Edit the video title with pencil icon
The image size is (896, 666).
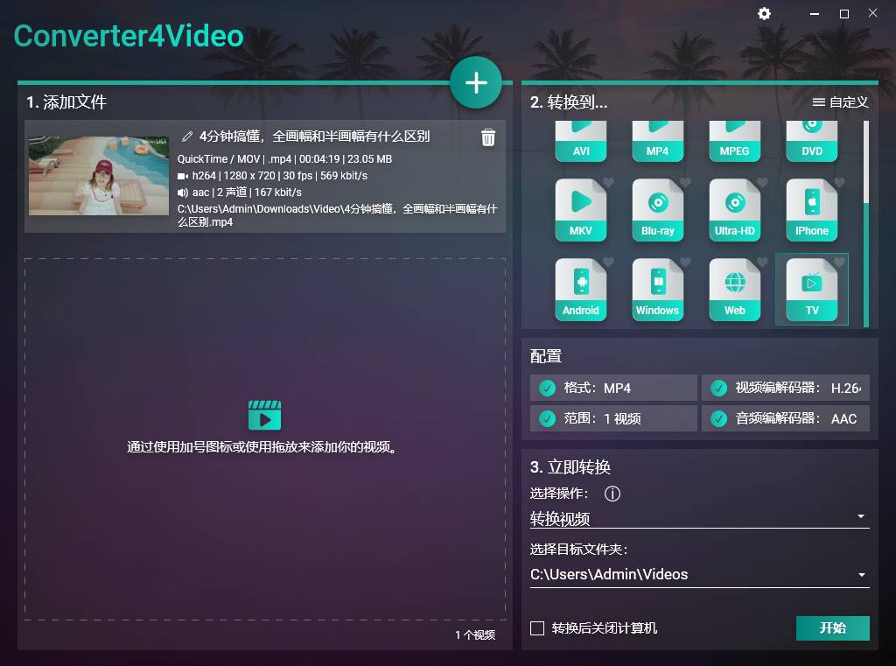(x=186, y=136)
